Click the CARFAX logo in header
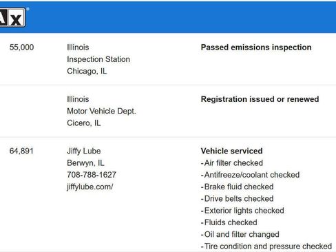 tap(12, 17)
